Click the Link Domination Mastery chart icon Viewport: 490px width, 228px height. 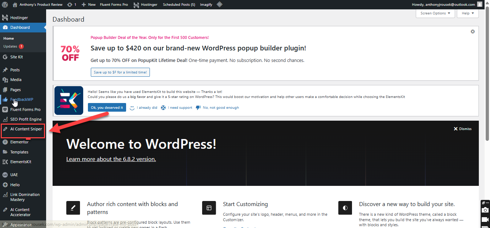tap(5, 195)
